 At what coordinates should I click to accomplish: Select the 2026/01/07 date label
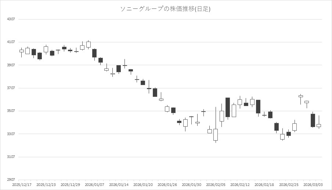click(x=94, y=184)
